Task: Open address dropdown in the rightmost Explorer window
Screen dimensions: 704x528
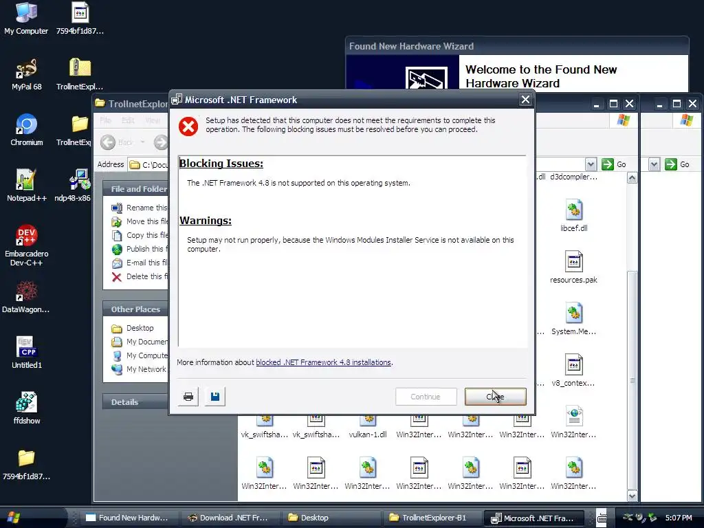Action: [654, 164]
